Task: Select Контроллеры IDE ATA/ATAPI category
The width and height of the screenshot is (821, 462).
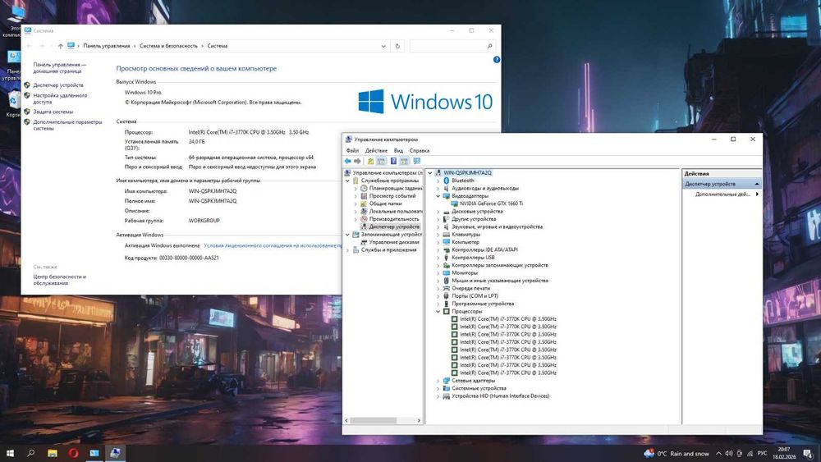Action: [485, 250]
